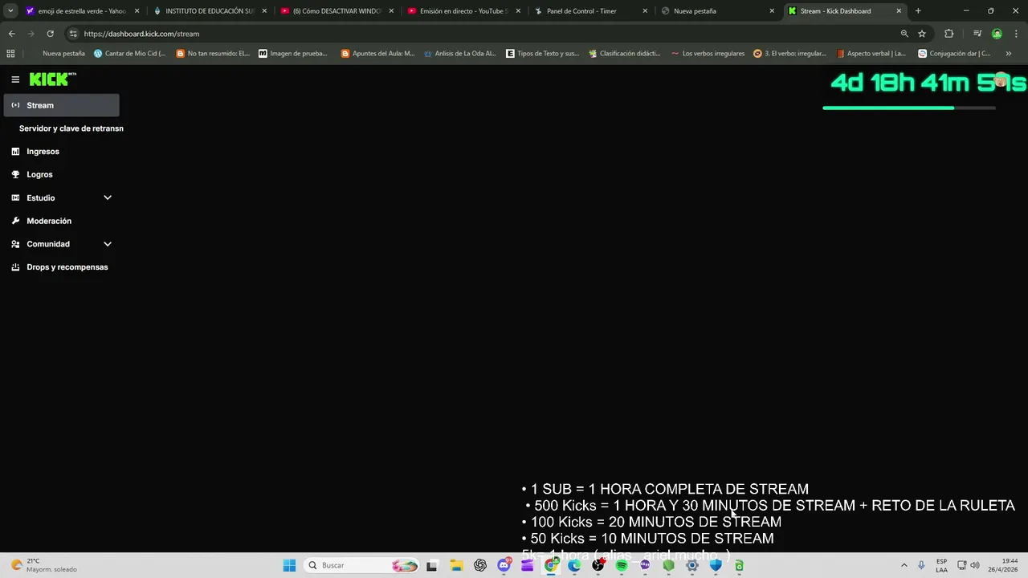Open the Tipos de Texto bookmark
The width and height of the screenshot is (1028, 578).
pos(542,53)
